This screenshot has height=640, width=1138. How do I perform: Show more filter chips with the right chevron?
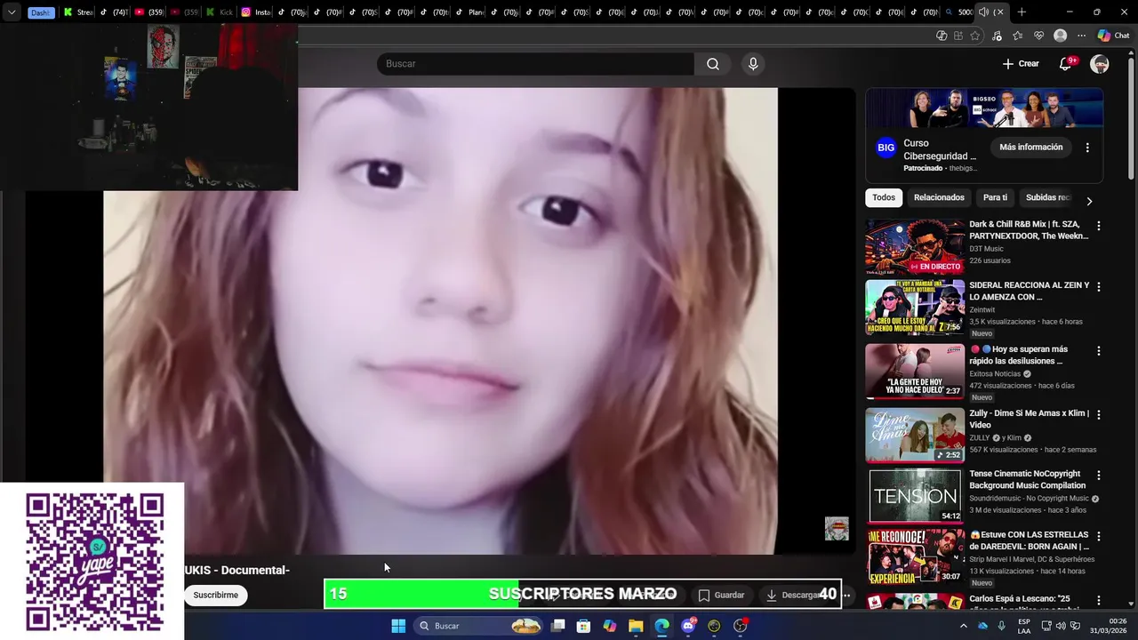1089,201
